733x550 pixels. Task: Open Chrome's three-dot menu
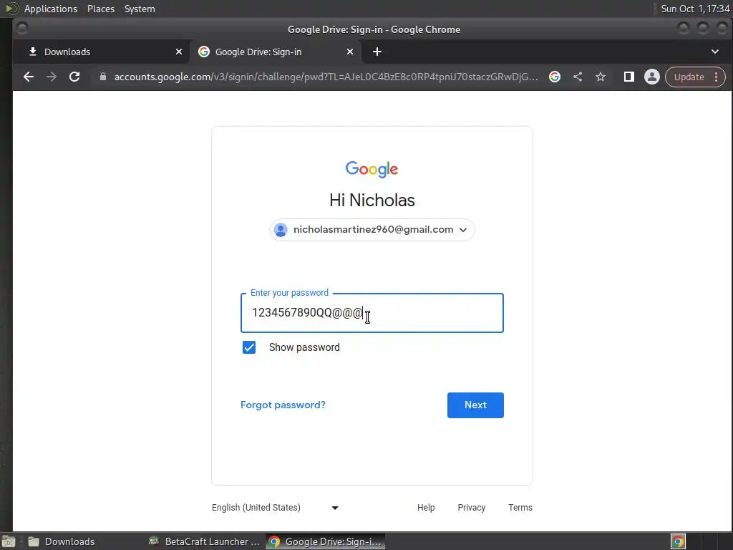[x=716, y=77]
